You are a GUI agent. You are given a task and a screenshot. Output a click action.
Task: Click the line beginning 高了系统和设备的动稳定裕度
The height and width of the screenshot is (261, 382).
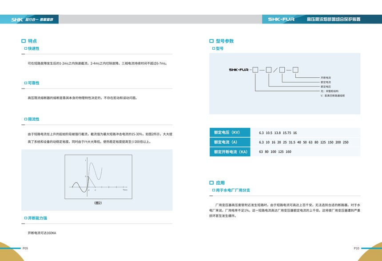point(89,142)
